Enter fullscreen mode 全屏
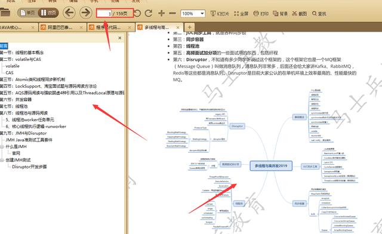Image resolution: width=382 pixels, height=234 pixels. pyautogui.click(x=241, y=14)
